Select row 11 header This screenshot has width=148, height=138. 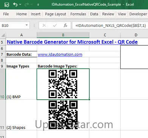(3, 115)
